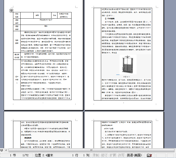176x158 pixels.
Task: Click the '1 列' column indicator
Action: pyautogui.click(x=86, y=155)
